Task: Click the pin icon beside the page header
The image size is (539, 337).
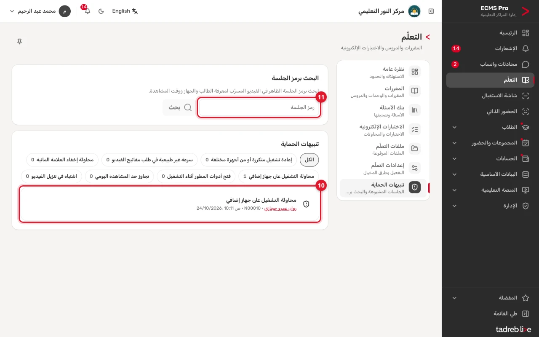Action: 19,41
